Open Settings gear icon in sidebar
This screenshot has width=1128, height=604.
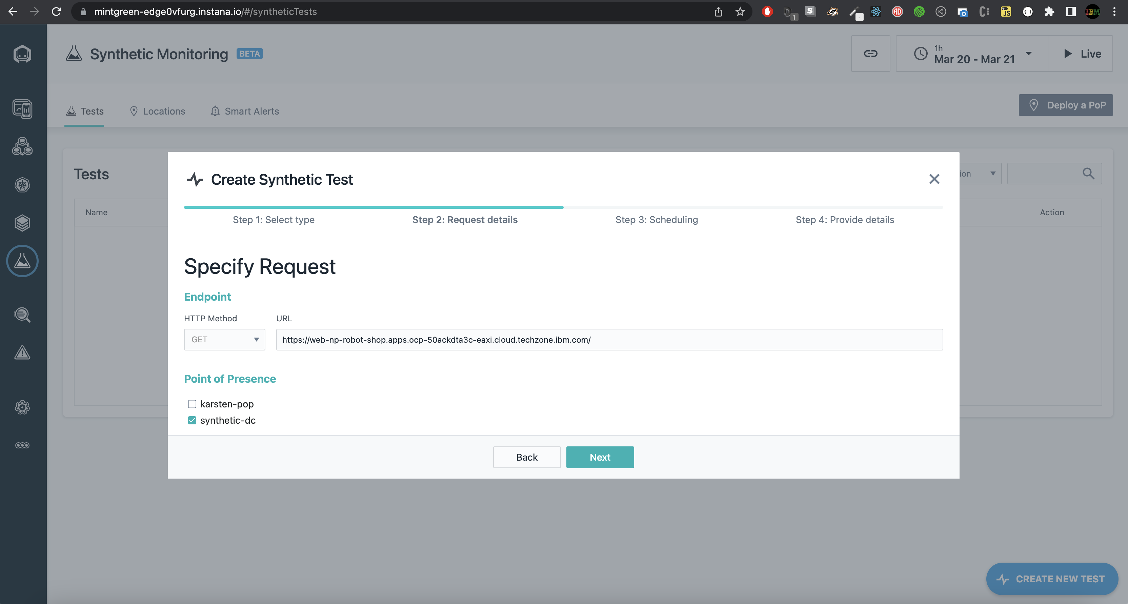point(22,407)
